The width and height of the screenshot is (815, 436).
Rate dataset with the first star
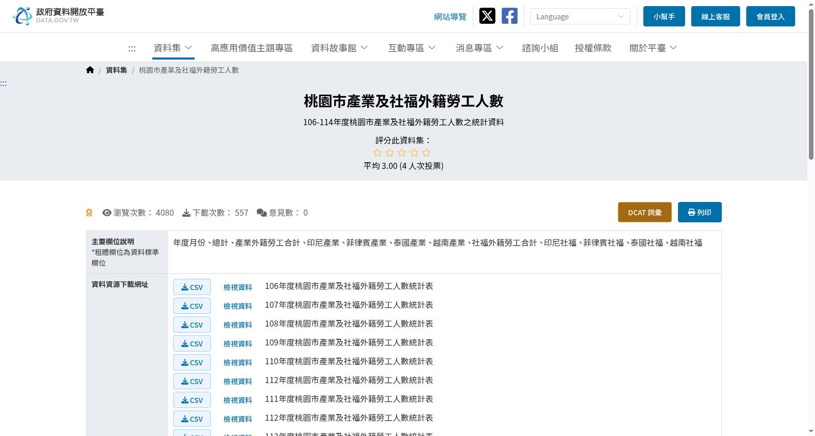(x=377, y=153)
